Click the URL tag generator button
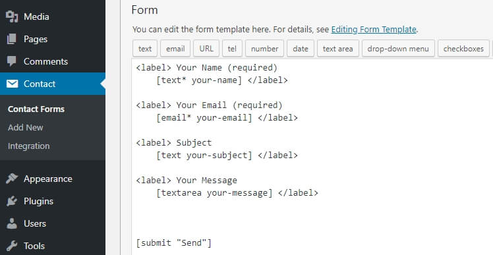Image resolution: width=493 pixels, height=255 pixels. 206,49
